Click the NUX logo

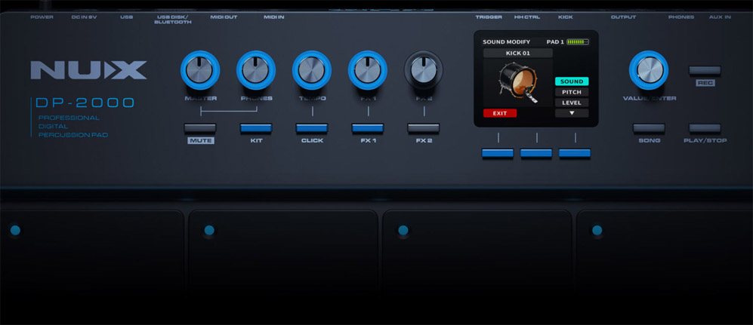tap(89, 70)
